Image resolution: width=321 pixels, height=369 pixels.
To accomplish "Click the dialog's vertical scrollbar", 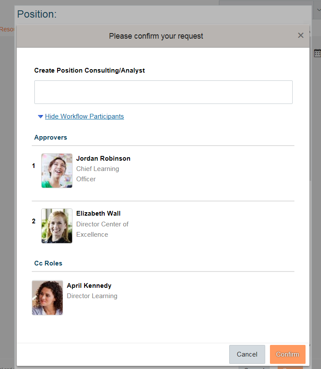I will pyautogui.click(x=310, y=108).
